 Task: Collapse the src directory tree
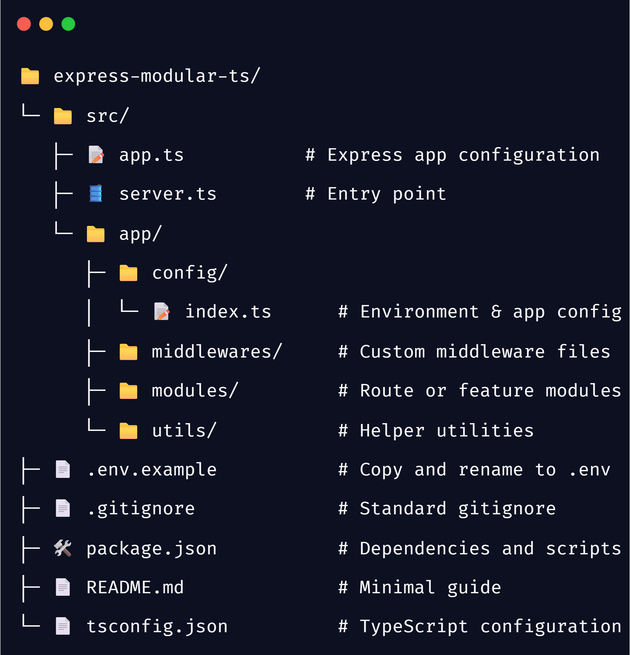pyautogui.click(x=107, y=116)
